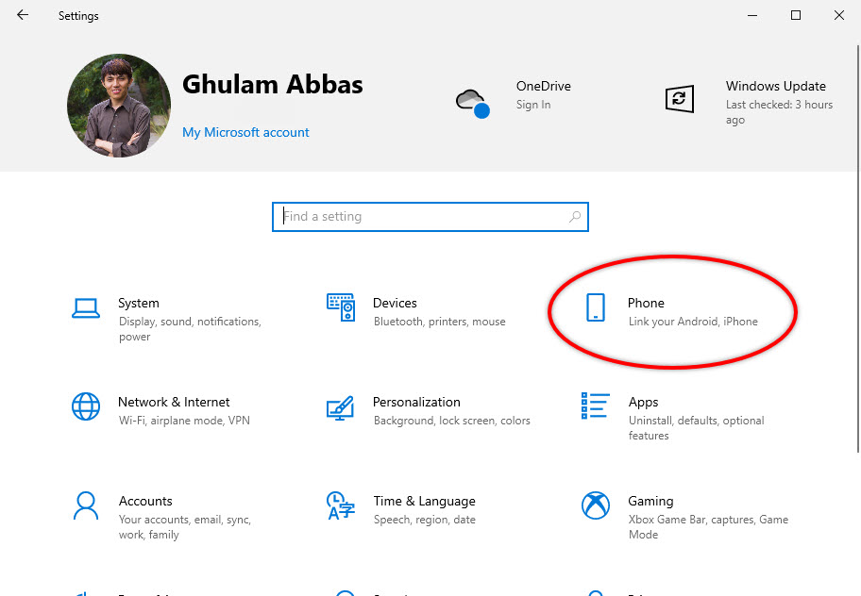This screenshot has height=596, width=861.
Task: Click the Accounts person icon
Action: click(x=86, y=505)
